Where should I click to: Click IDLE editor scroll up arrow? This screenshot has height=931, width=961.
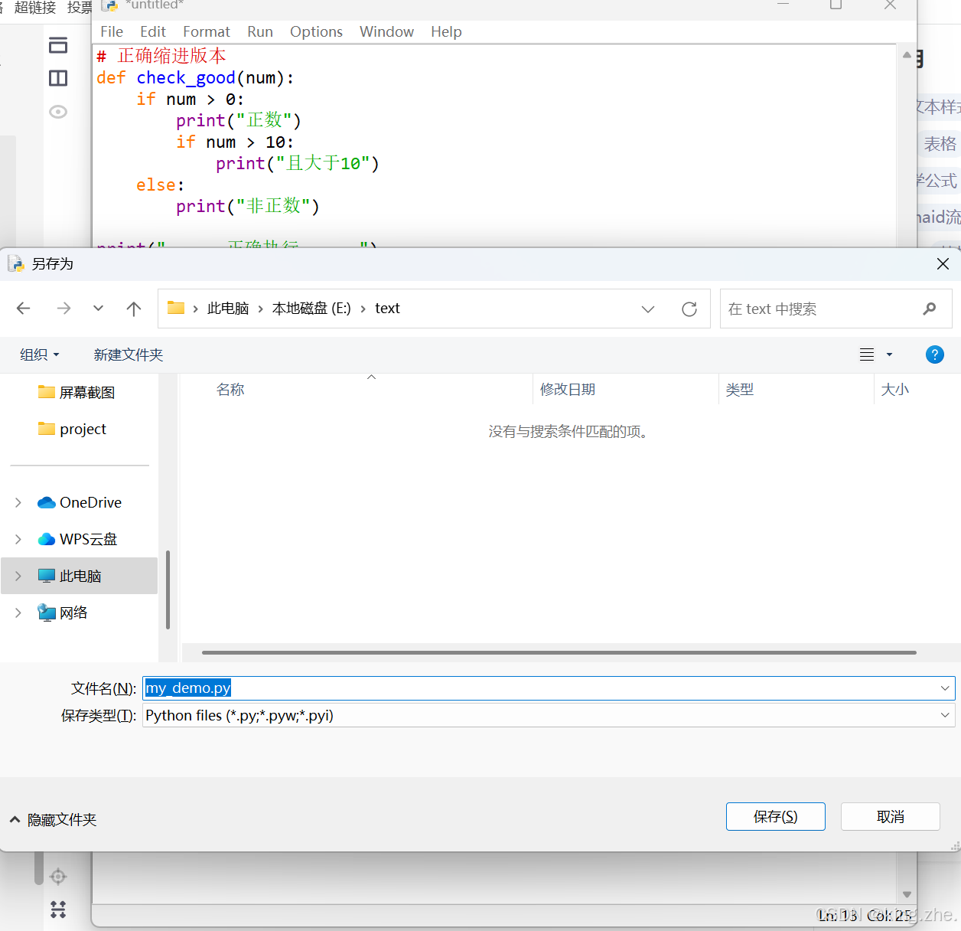[x=907, y=55]
